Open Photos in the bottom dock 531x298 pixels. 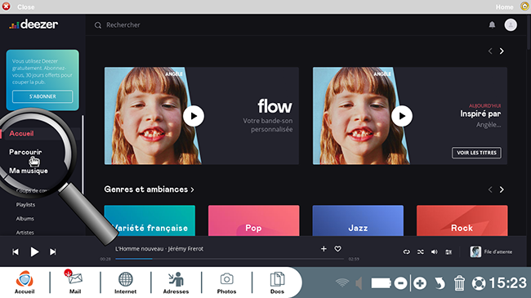coord(226,282)
